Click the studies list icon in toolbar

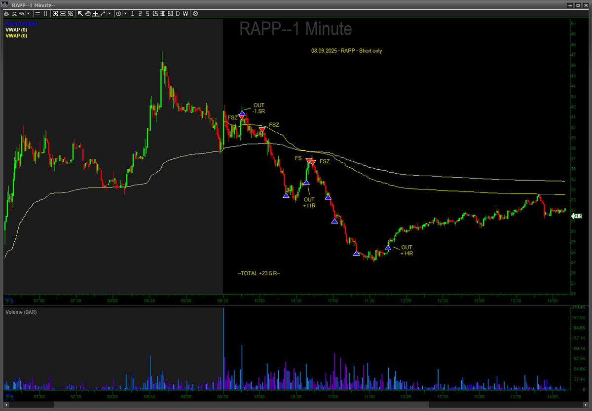point(21,14)
